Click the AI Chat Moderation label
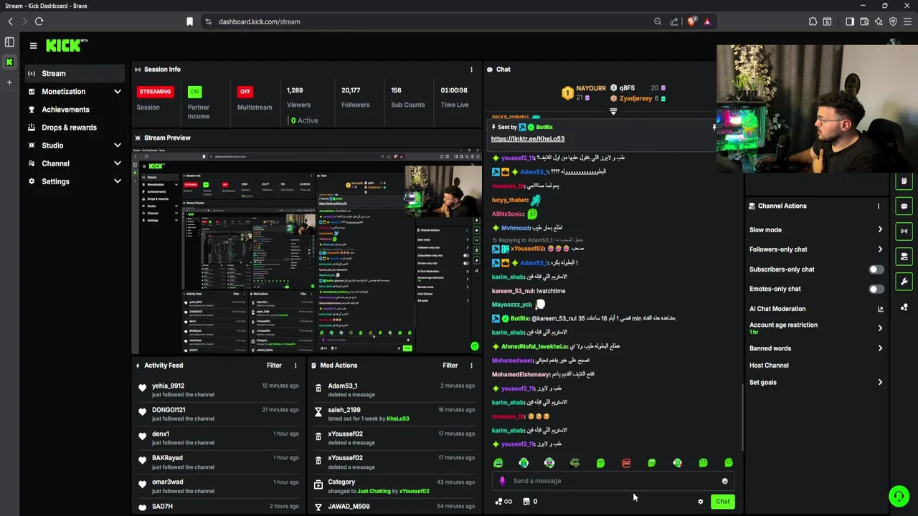Image resolution: width=918 pixels, height=516 pixels. click(x=777, y=309)
